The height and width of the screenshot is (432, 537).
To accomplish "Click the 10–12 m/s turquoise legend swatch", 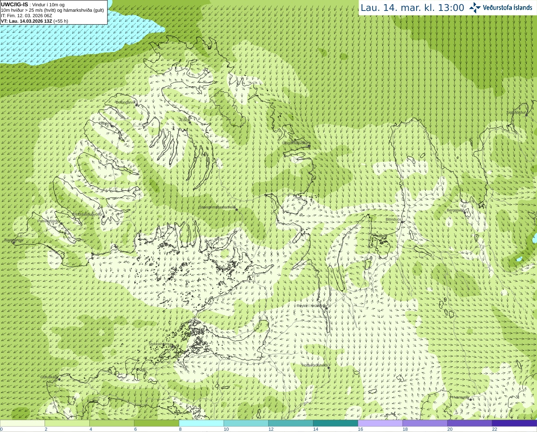I will point(246,423).
